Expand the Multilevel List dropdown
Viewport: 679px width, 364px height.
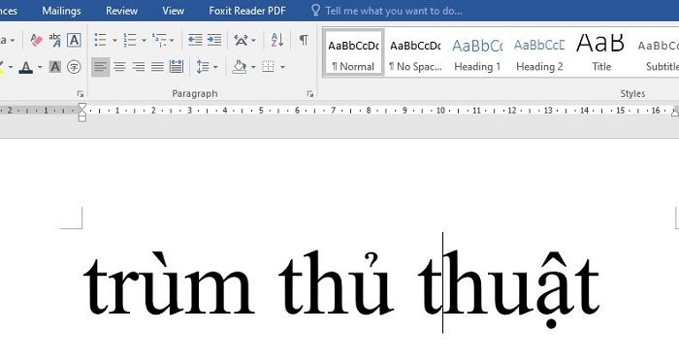[172, 41]
